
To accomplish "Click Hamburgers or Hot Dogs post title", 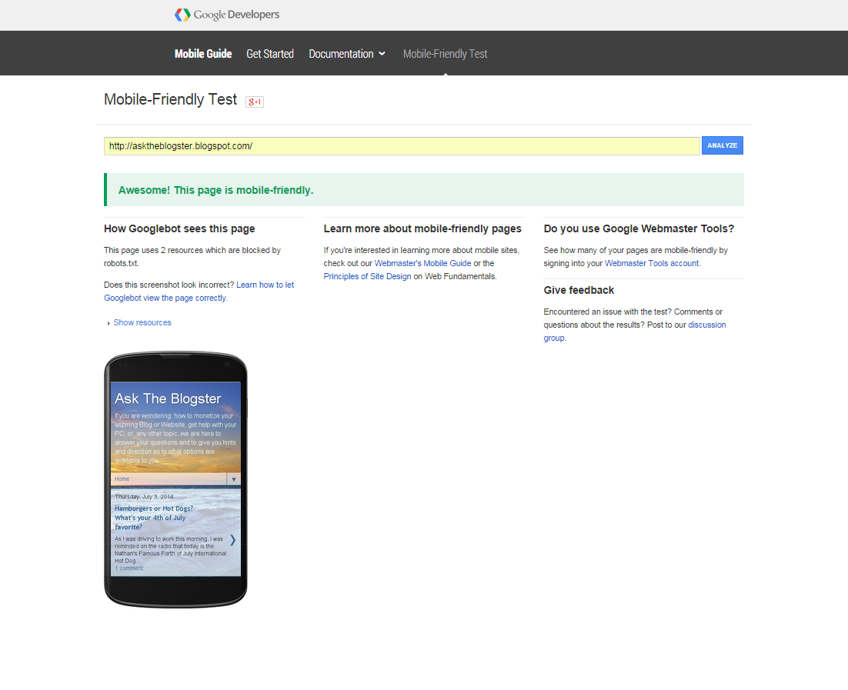I will click(x=154, y=518).
